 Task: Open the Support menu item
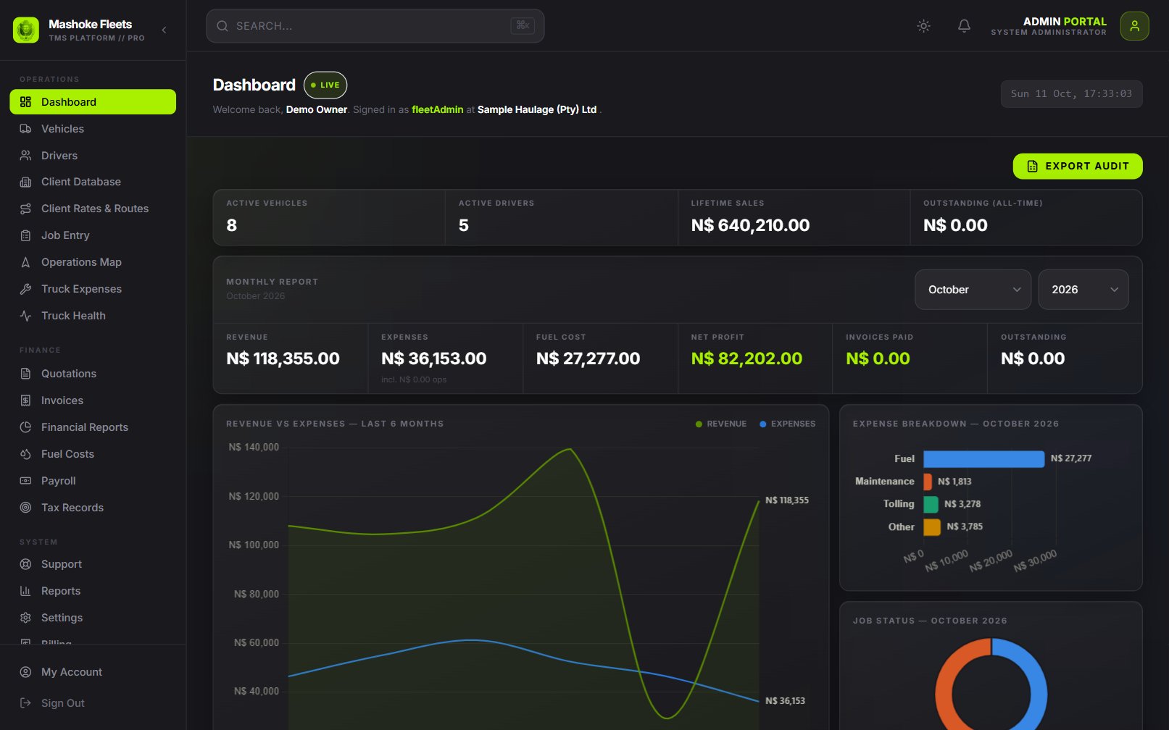tap(93, 564)
